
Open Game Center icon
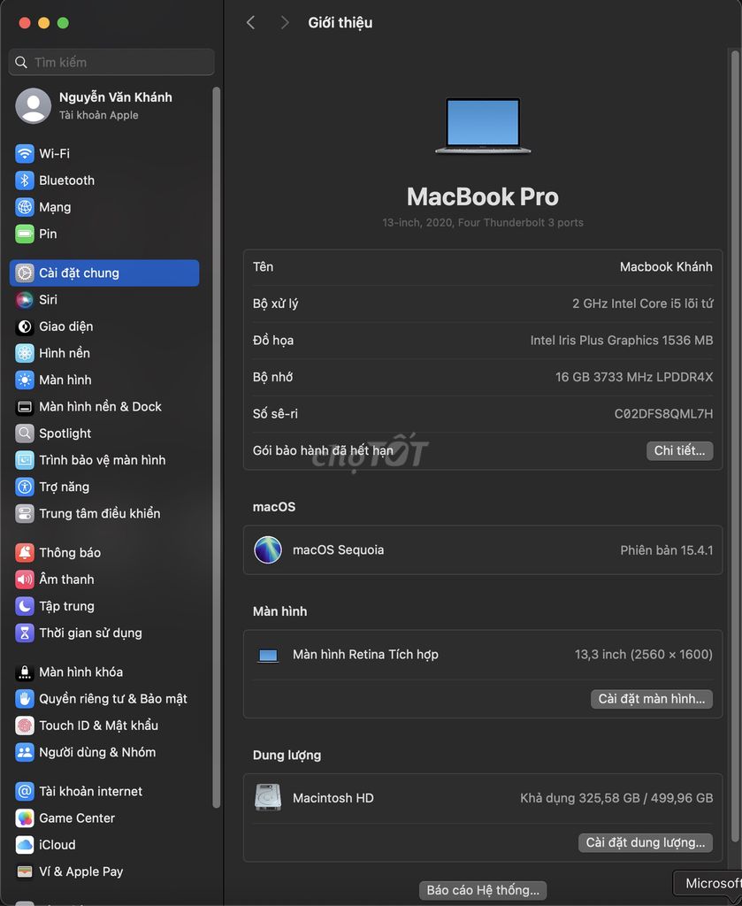pyautogui.click(x=24, y=818)
